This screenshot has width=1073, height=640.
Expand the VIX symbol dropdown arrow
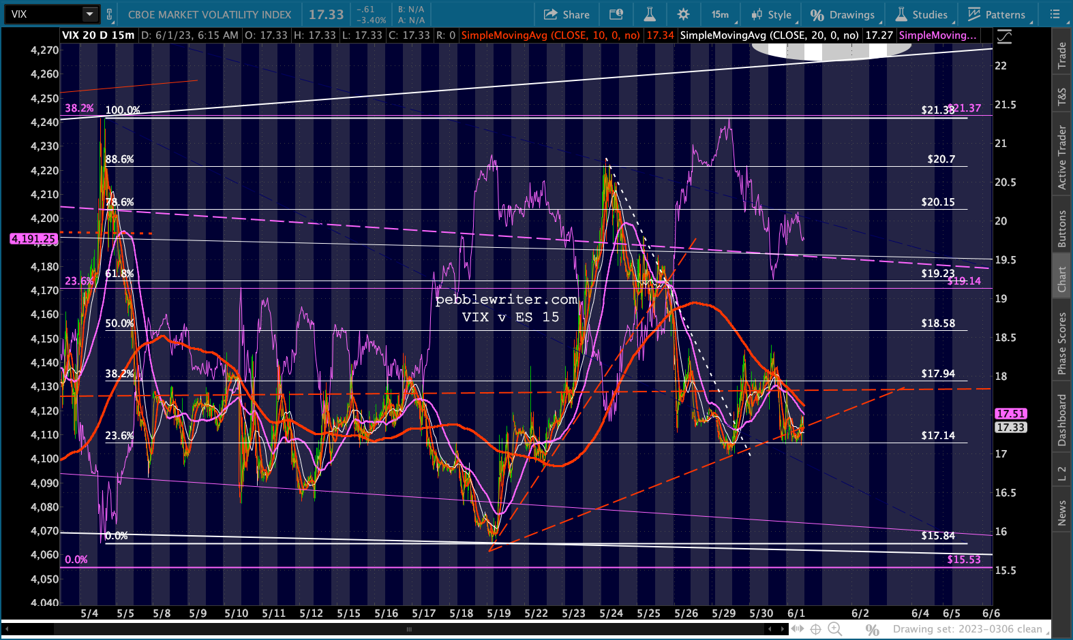[90, 14]
